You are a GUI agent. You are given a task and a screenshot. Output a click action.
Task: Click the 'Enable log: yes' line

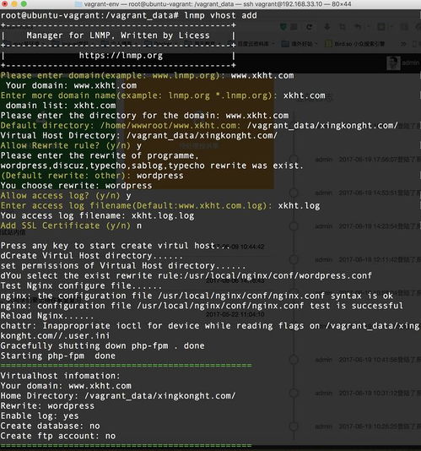40,416
